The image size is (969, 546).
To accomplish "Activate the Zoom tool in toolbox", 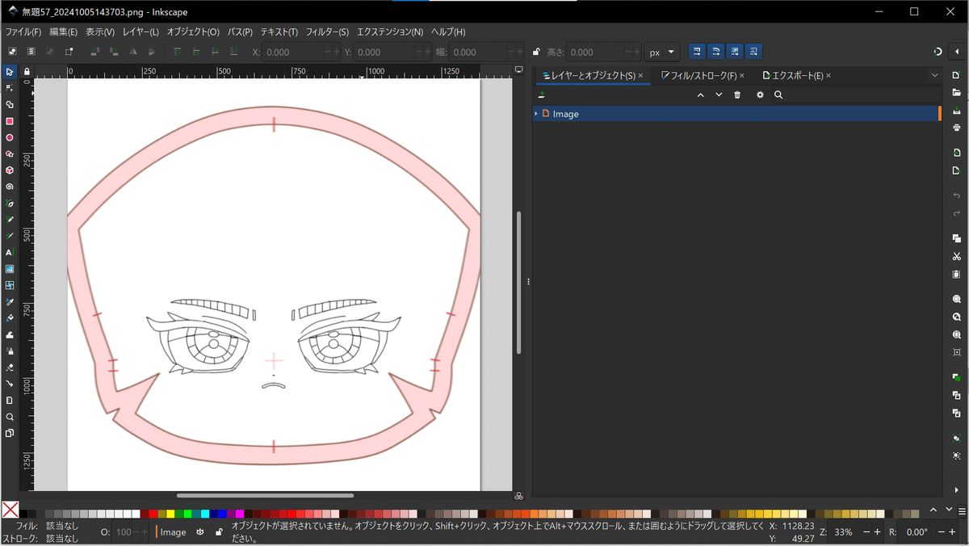I will tap(10, 417).
